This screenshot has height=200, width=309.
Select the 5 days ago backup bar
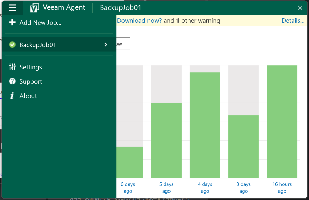166,140
